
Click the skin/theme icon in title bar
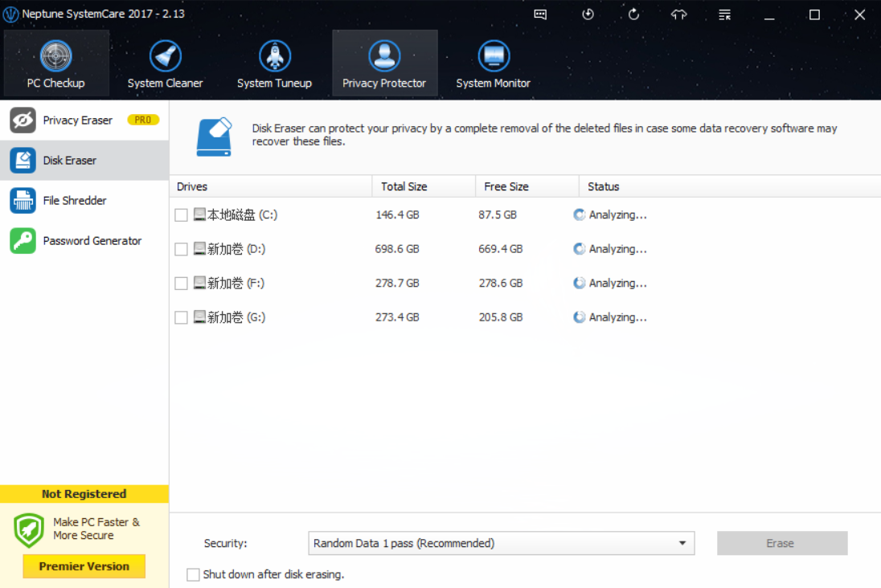[678, 14]
